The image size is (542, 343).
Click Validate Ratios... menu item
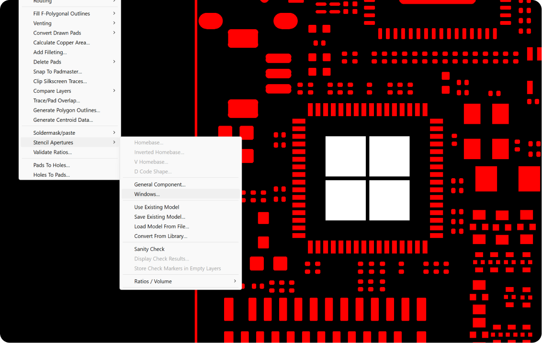tap(52, 152)
